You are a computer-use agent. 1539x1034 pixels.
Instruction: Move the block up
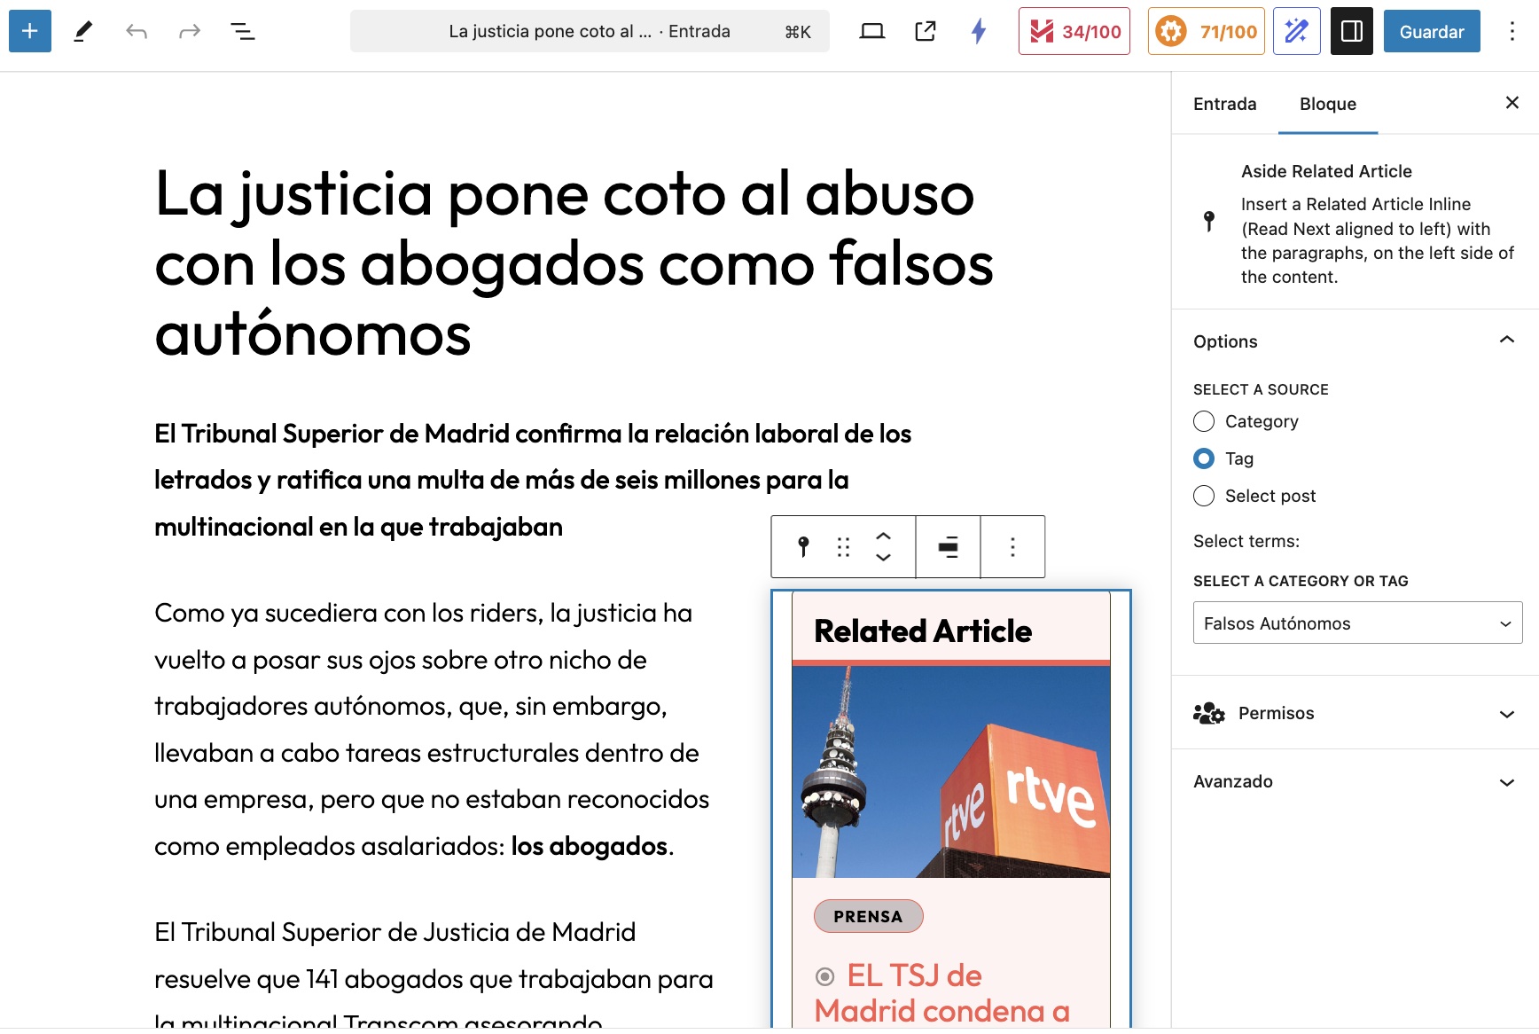point(883,536)
